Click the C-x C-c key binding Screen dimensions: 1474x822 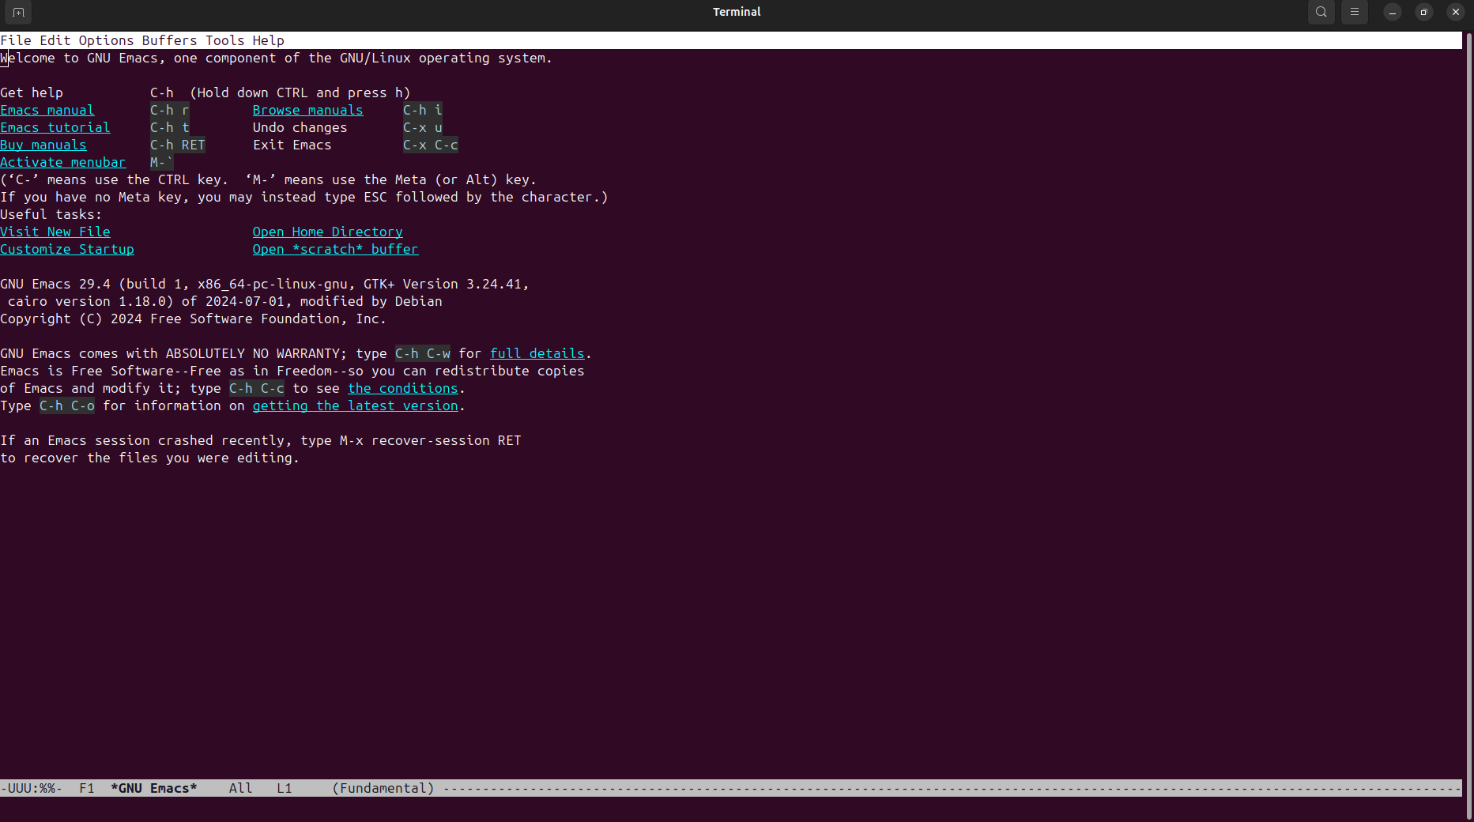[431, 145]
